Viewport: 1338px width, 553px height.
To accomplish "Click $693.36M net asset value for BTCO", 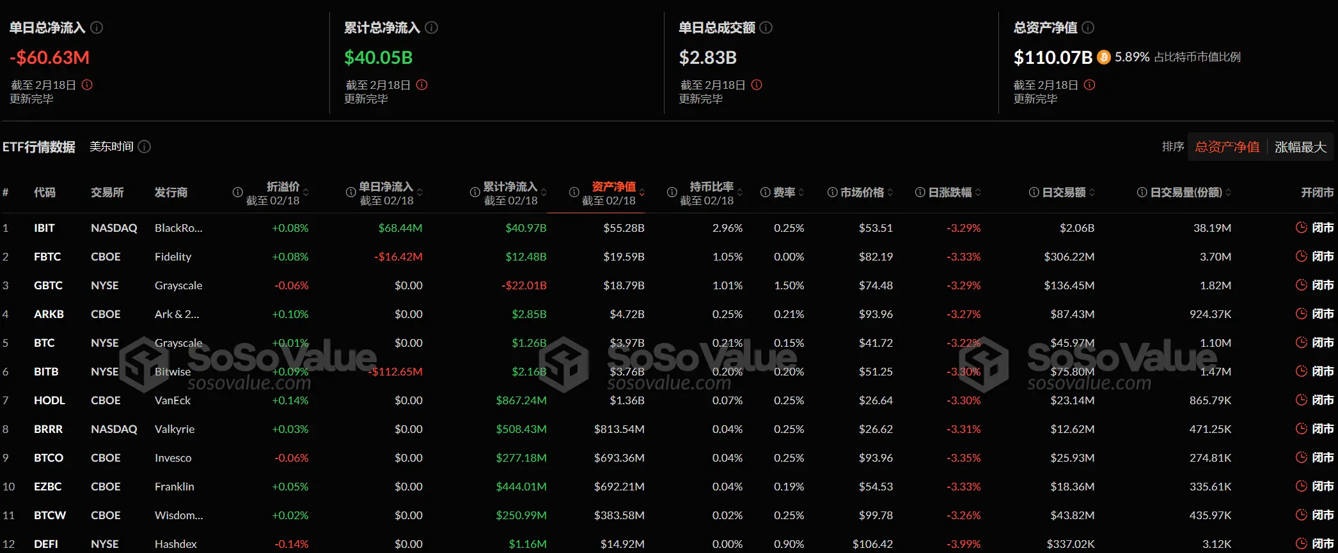I will pyautogui.click(x=619, y=458).
